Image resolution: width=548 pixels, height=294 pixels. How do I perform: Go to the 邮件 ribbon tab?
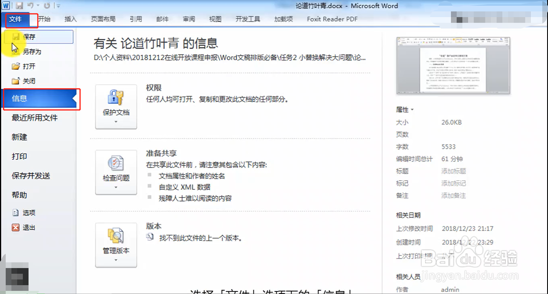[x=162, y=19]
